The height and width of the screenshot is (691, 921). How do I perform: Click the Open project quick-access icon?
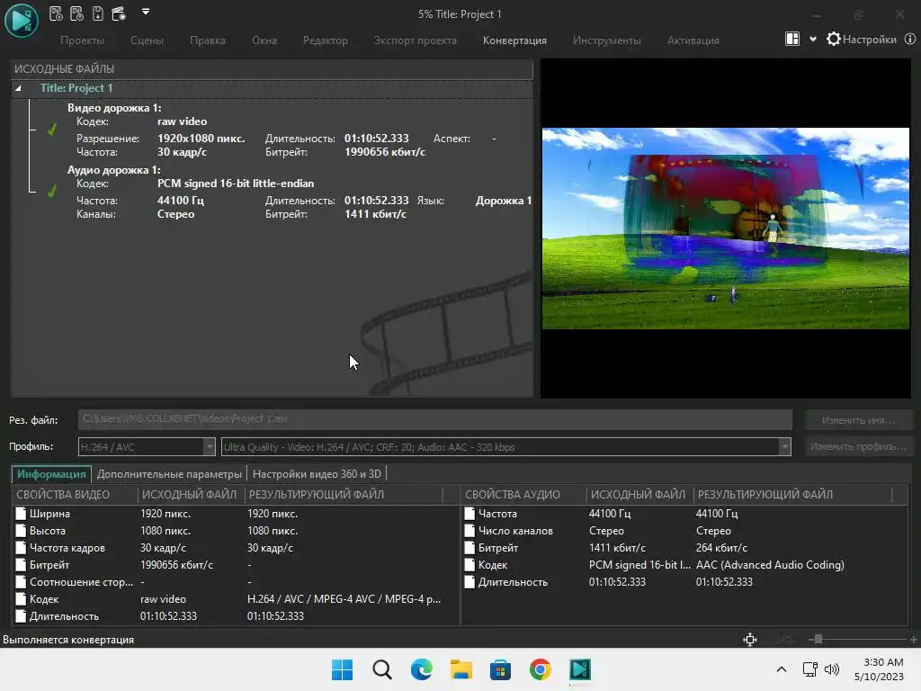(x=77, y=13)
